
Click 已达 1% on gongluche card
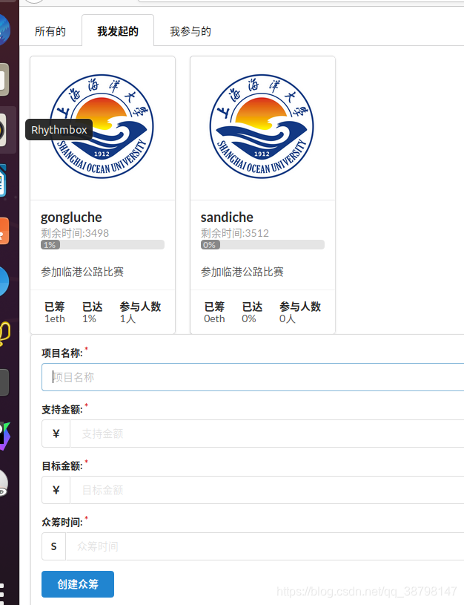click(93, 313)
